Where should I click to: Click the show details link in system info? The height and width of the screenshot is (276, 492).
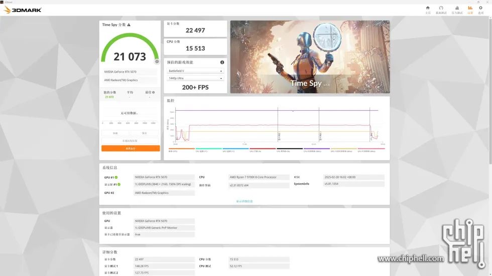tap(244, 201)
